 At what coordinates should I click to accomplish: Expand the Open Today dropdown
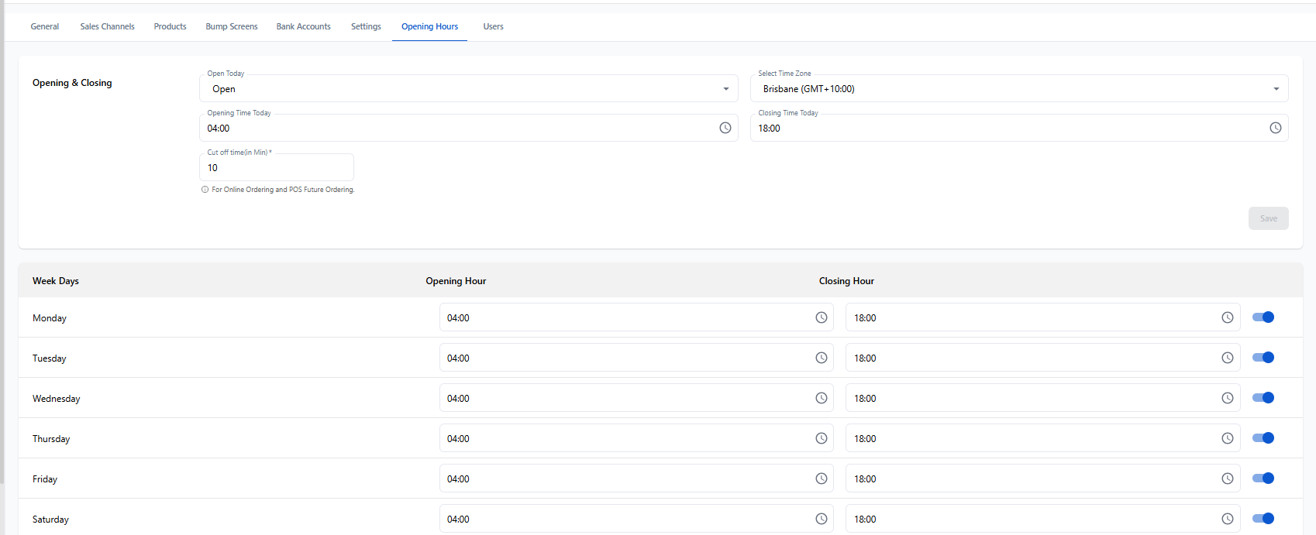[468, 89]
